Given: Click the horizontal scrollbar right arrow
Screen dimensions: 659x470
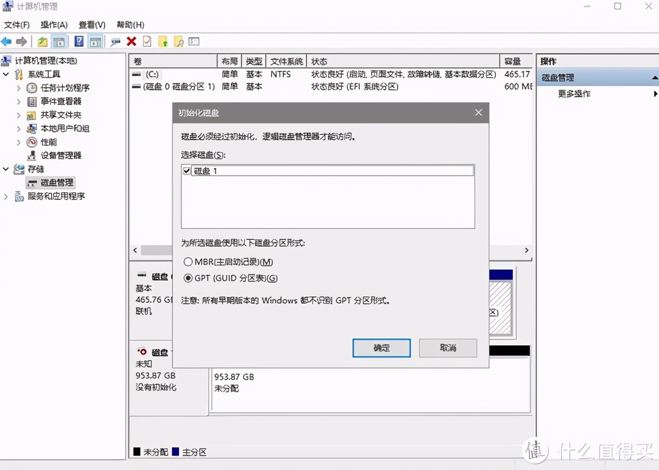Looking at the screenshot, I should [527, 250].
